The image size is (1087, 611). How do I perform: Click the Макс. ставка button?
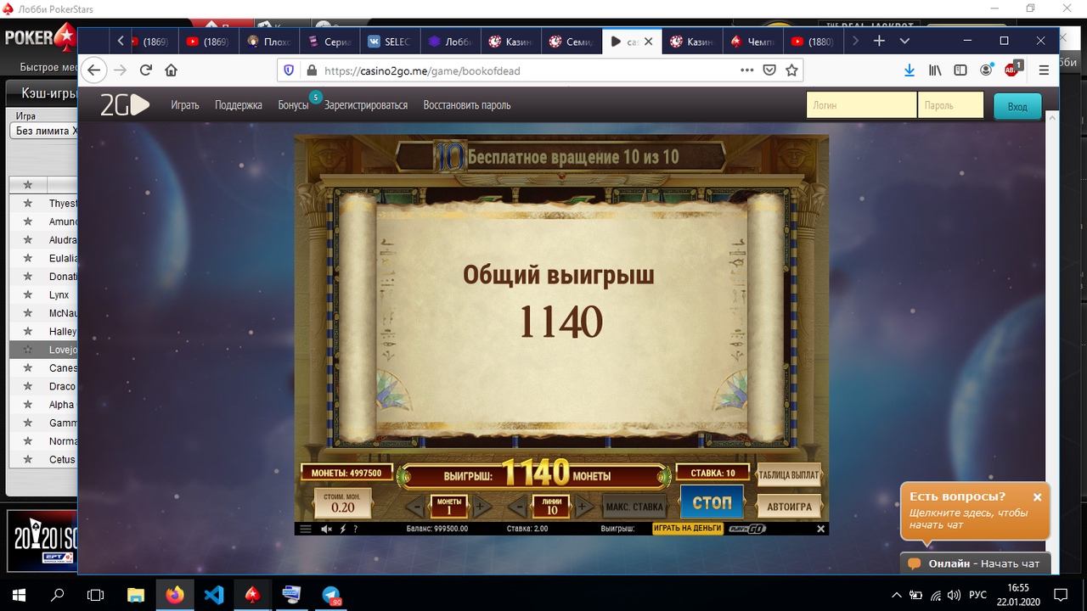click(634, 507)
